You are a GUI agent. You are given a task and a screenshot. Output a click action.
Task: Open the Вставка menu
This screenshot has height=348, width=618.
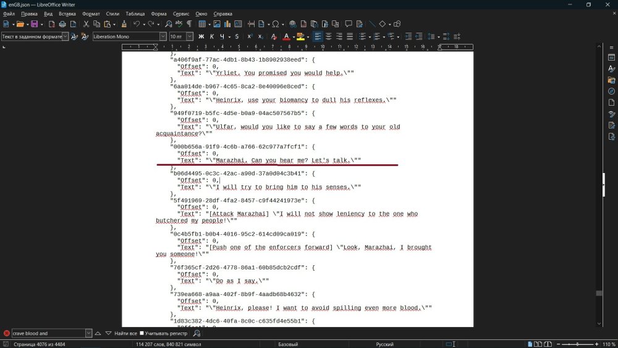click(x=67, y=13)
